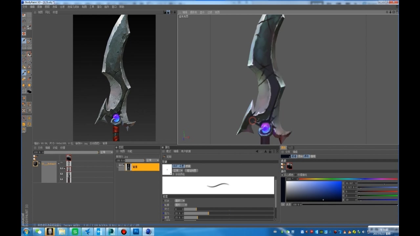Viewport: 420px width, 236px height.
Task: Click the undo arrow icon
Action: pos(24,21)
